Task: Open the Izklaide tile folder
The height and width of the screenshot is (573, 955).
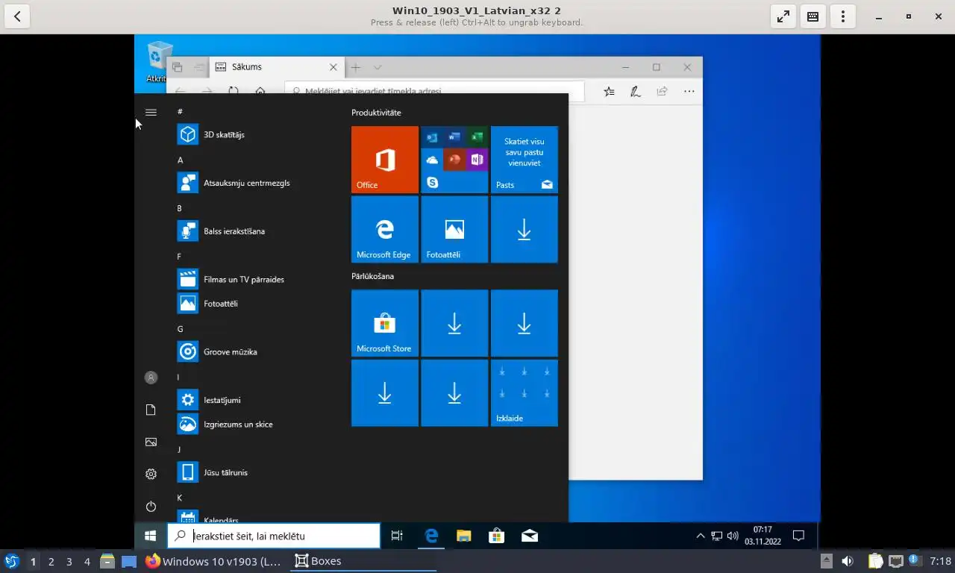Action: [525, 393]
